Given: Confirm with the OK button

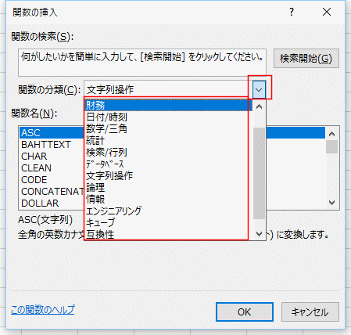Looking at the screenshot, I should [245, 312].
